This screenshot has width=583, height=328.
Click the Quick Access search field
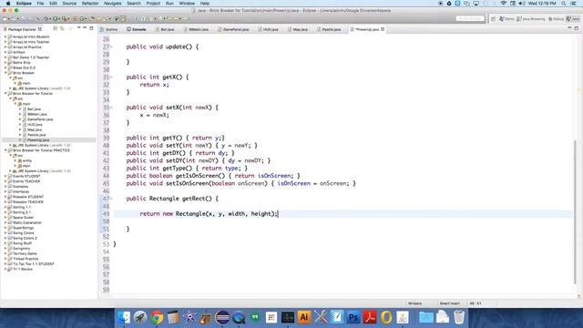(470, 18)
